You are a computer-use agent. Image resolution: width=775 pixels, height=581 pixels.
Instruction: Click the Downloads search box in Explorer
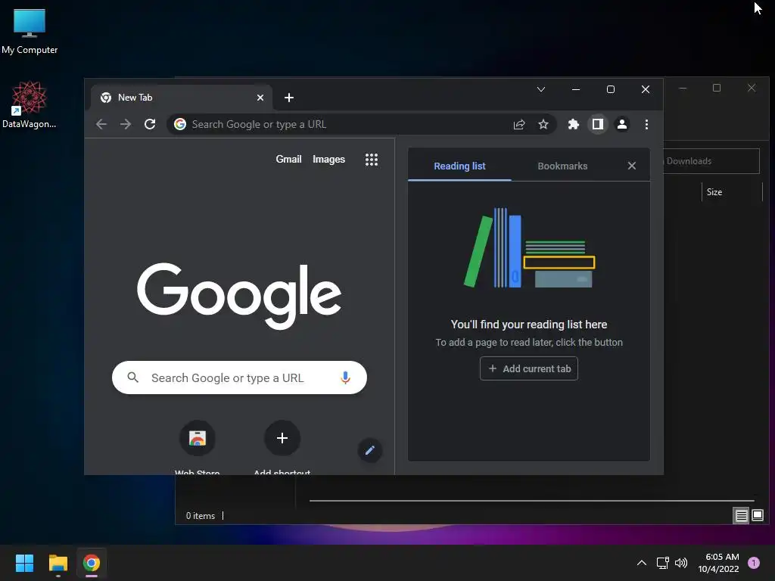click(x=711, y=161)
